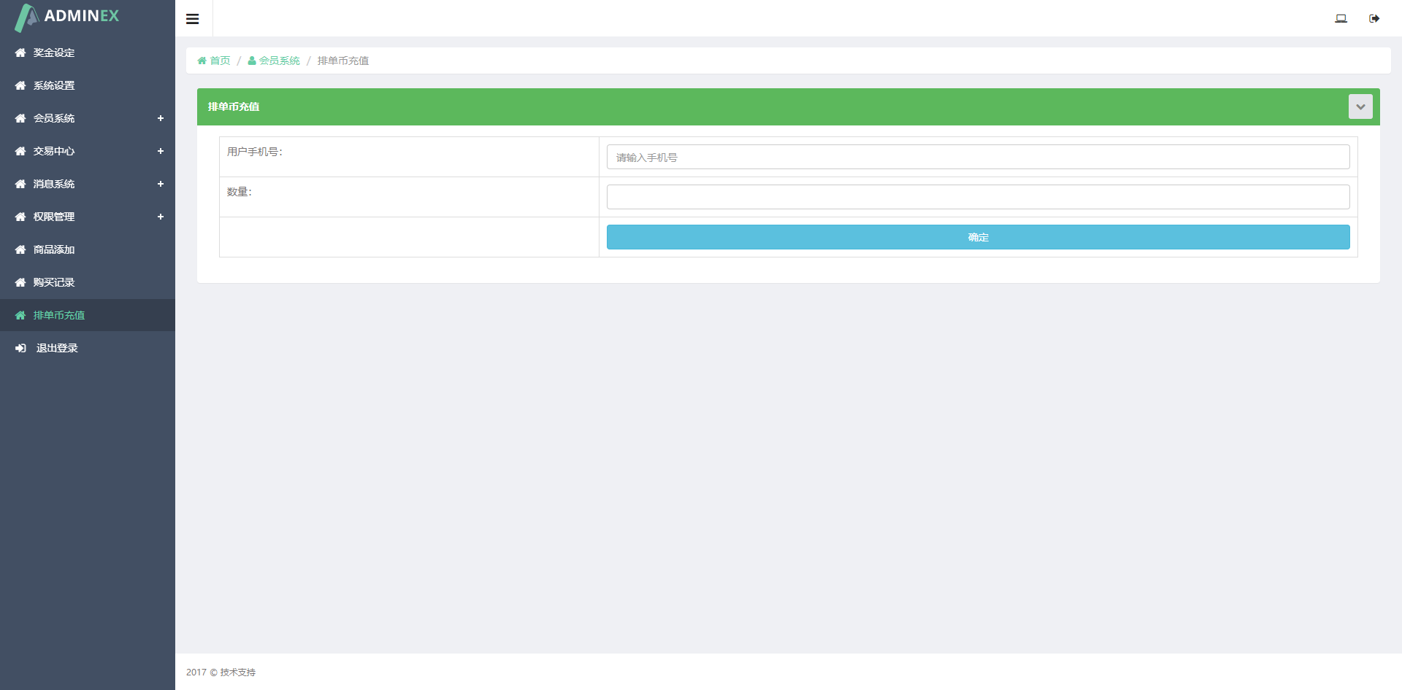Click the 用户手机号 label
1402x690 pixels.
click(x=255, y=152)
